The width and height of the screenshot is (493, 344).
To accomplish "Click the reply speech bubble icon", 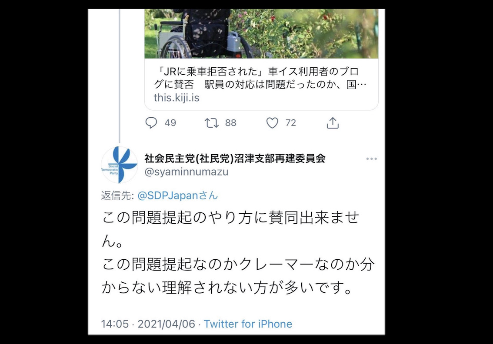I will (151, 122).
